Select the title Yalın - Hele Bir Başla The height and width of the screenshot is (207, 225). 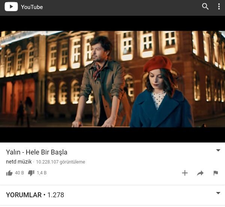[x=37, y=152]
